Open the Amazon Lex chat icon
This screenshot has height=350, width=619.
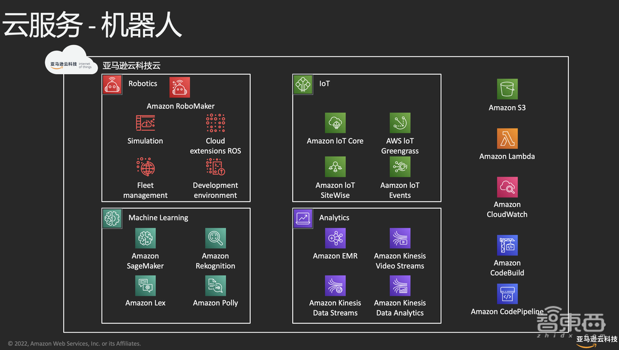[x=145, y=285]
